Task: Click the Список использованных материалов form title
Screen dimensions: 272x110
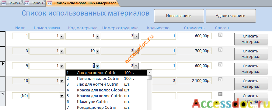Action: click(x=85, y=13)
